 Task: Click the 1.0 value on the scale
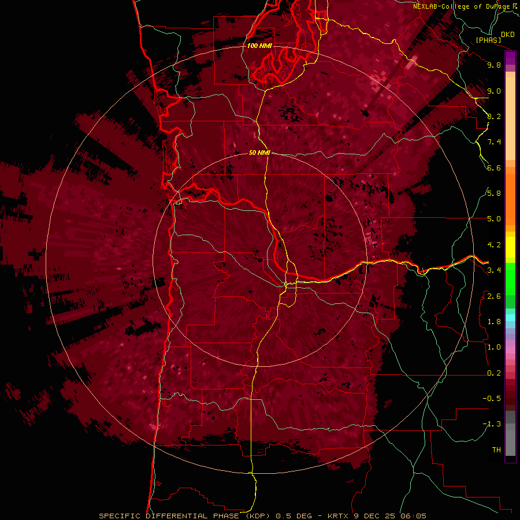coord(494,347)
